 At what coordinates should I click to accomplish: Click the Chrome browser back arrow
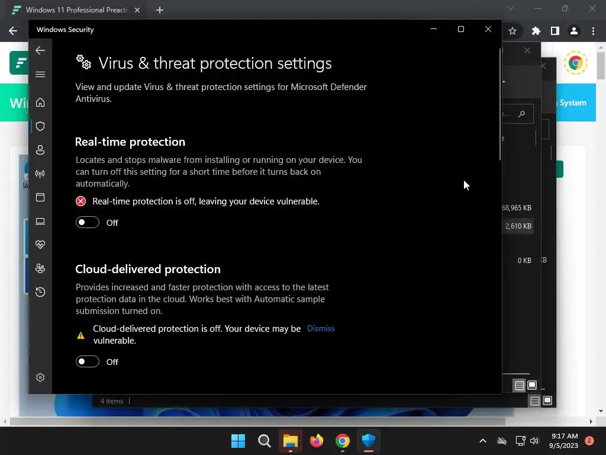(13, 31)
